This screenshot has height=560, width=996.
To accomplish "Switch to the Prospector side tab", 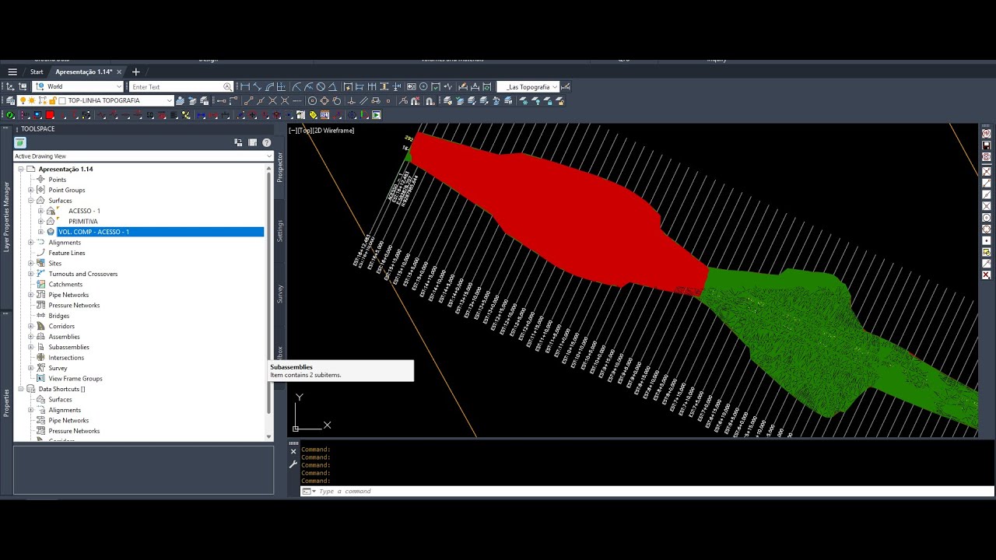I will 280,167.
